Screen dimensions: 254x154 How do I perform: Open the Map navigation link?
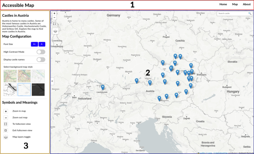point(235,4)
